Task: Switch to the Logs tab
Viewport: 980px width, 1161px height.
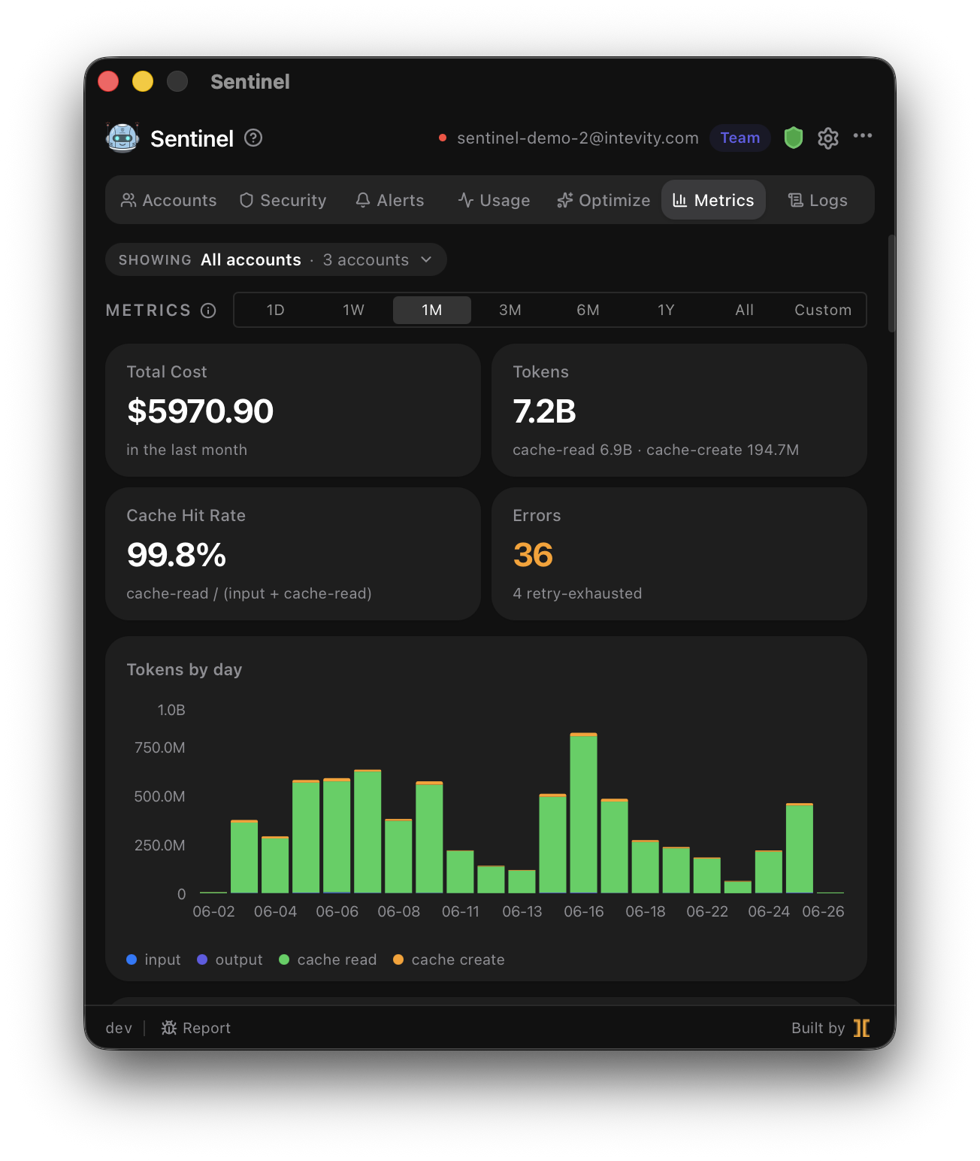Action: 818,200
